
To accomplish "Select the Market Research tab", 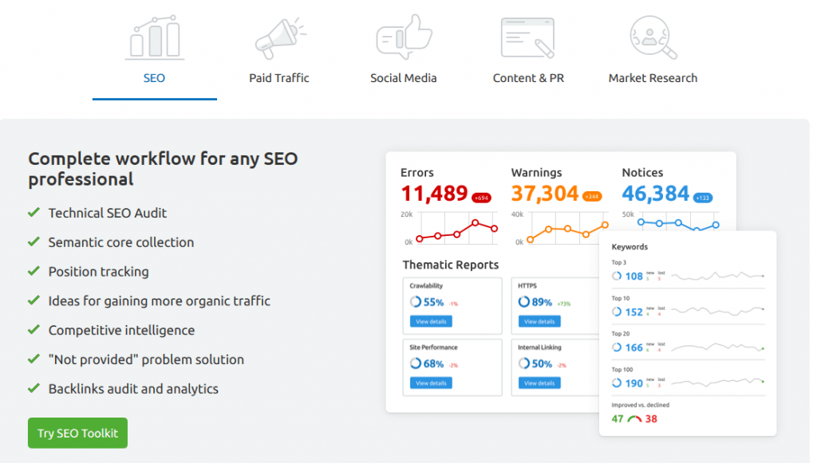I will [653, 78].
